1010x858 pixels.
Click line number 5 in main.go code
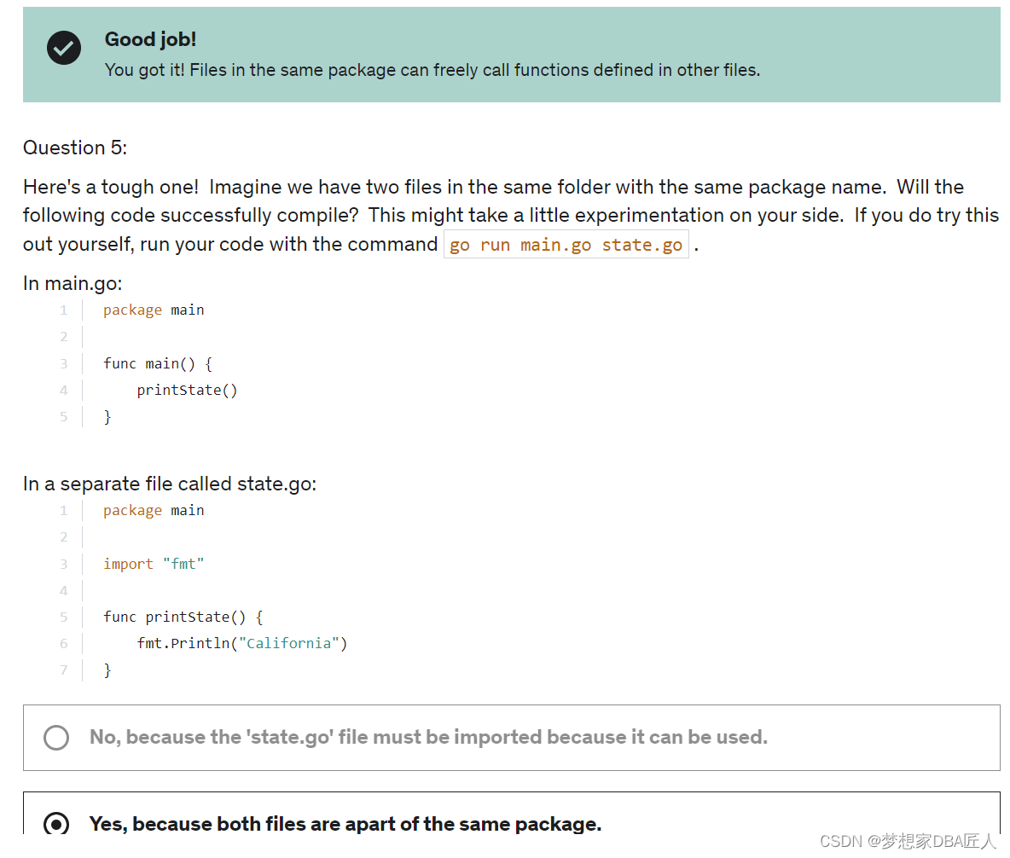[x=63, y=417]
